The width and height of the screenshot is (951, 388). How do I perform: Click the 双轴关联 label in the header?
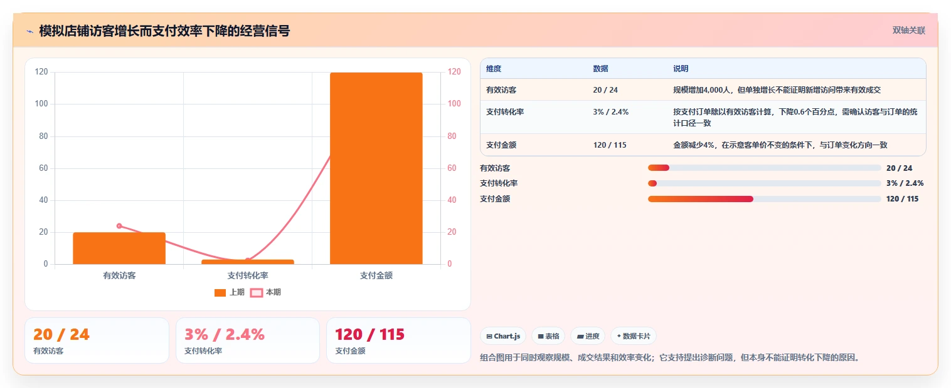coord(909,30)
